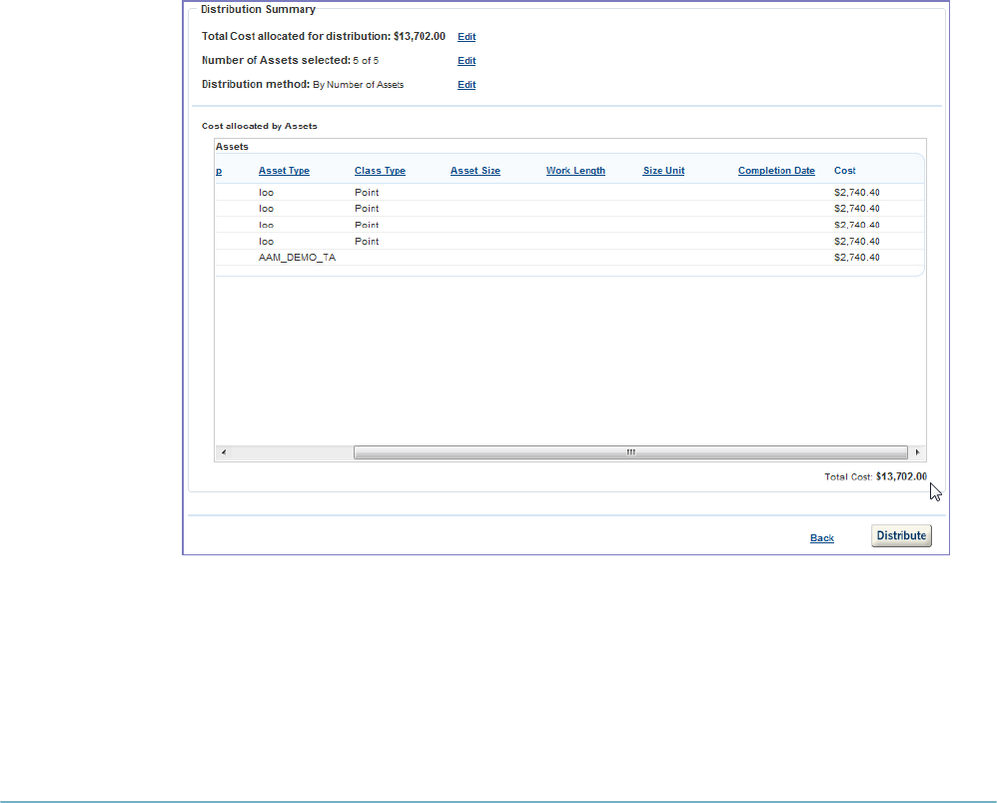Click Edit link beside Number of Assets selected
Image resolution: width=997 pixels, height=803 pixels.
point(467,61)
